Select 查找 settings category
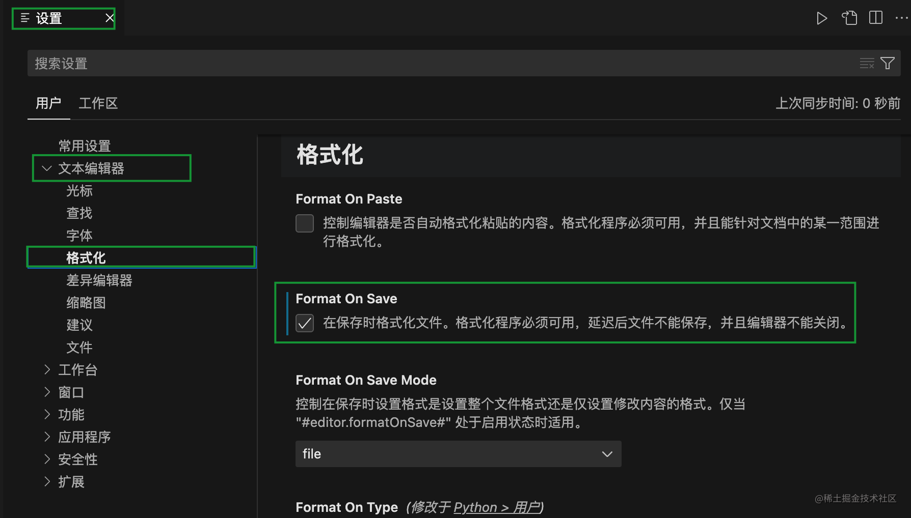Viewport: 911px width, 518px height. point(79,213)
